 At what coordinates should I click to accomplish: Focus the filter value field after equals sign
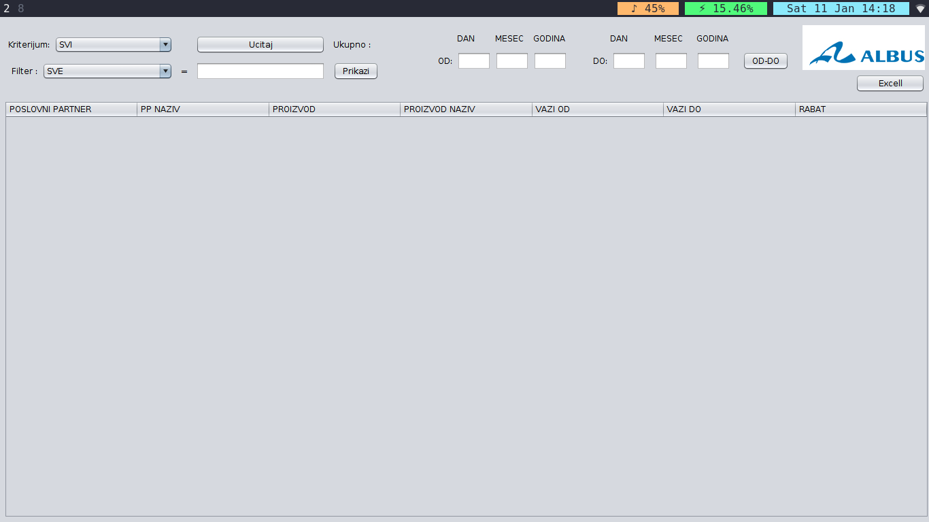click(x=260, y=71)
